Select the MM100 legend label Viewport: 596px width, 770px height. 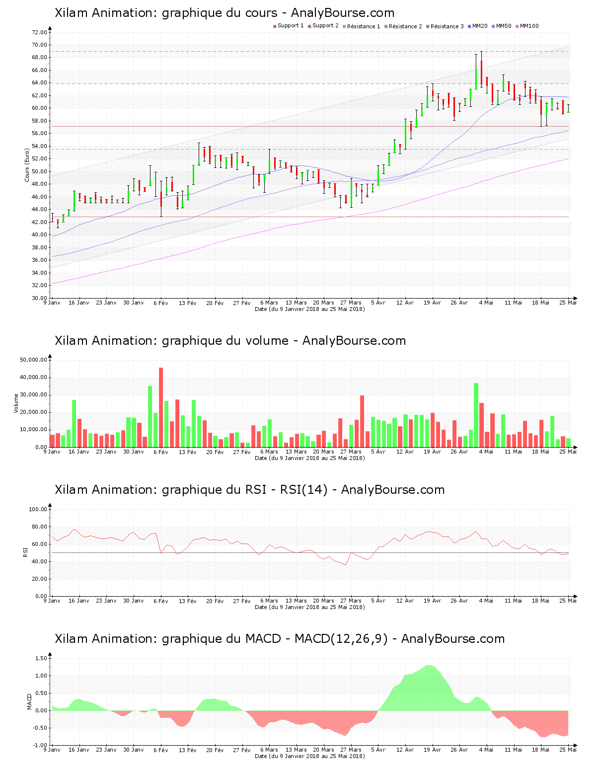pyautogui.click(x=529, y=26)
